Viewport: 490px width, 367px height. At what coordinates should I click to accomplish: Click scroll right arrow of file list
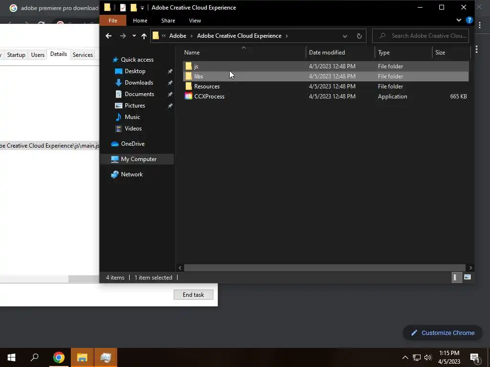click(x=470, y=268)
